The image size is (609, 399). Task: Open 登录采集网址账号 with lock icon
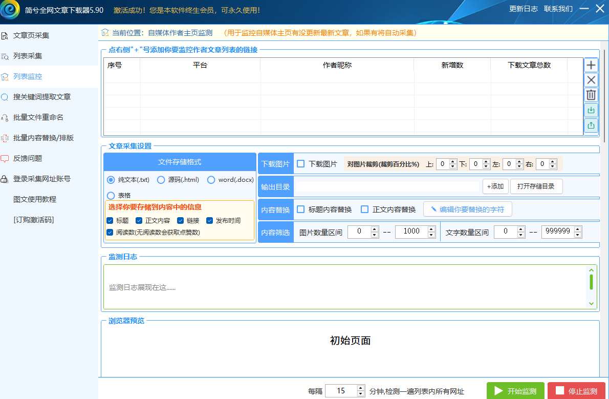coord(41,179)
